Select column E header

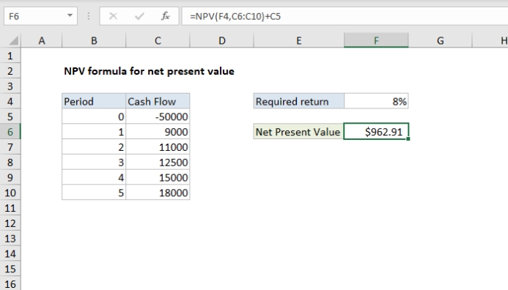pos(298,40)
